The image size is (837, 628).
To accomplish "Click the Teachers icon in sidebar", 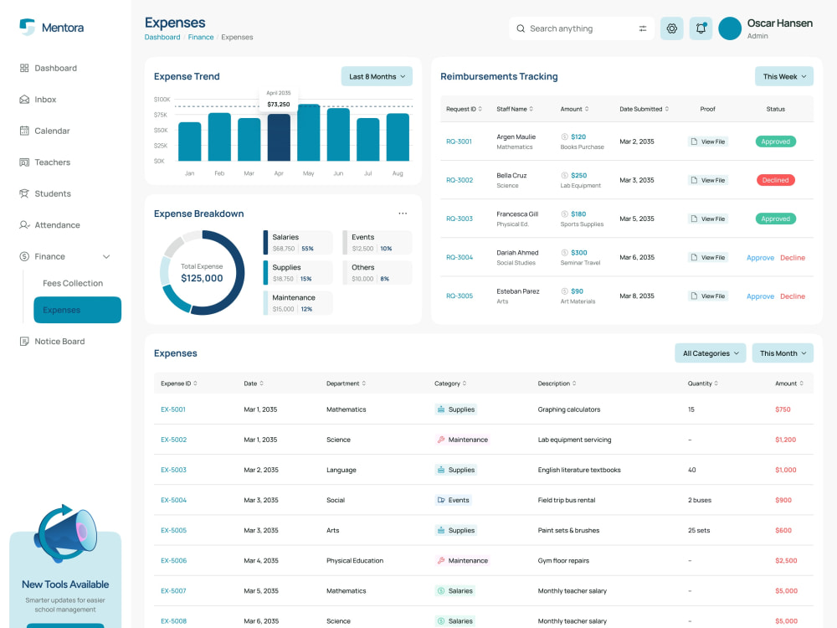I will click(24, 162).
